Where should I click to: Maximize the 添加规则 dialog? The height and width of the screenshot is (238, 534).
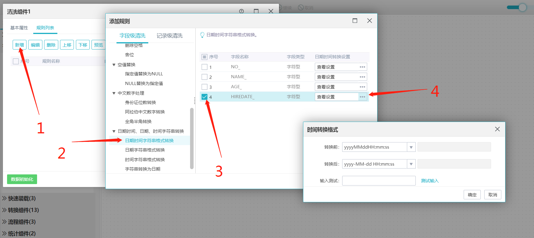tap(355, 21)
